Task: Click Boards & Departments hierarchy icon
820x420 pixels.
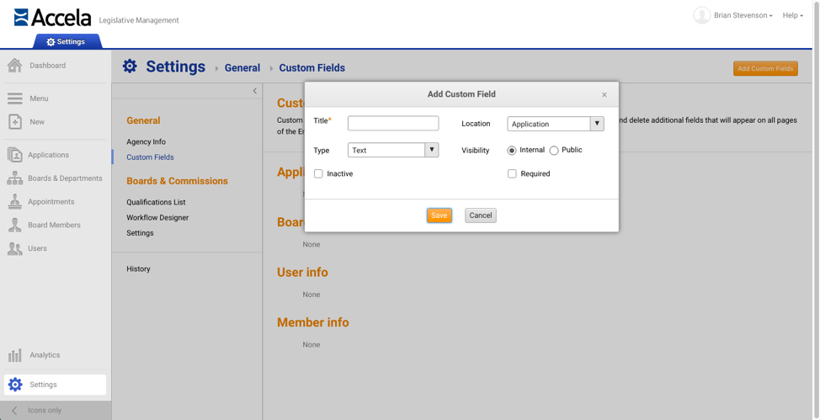Action: (x=14, y=178)
